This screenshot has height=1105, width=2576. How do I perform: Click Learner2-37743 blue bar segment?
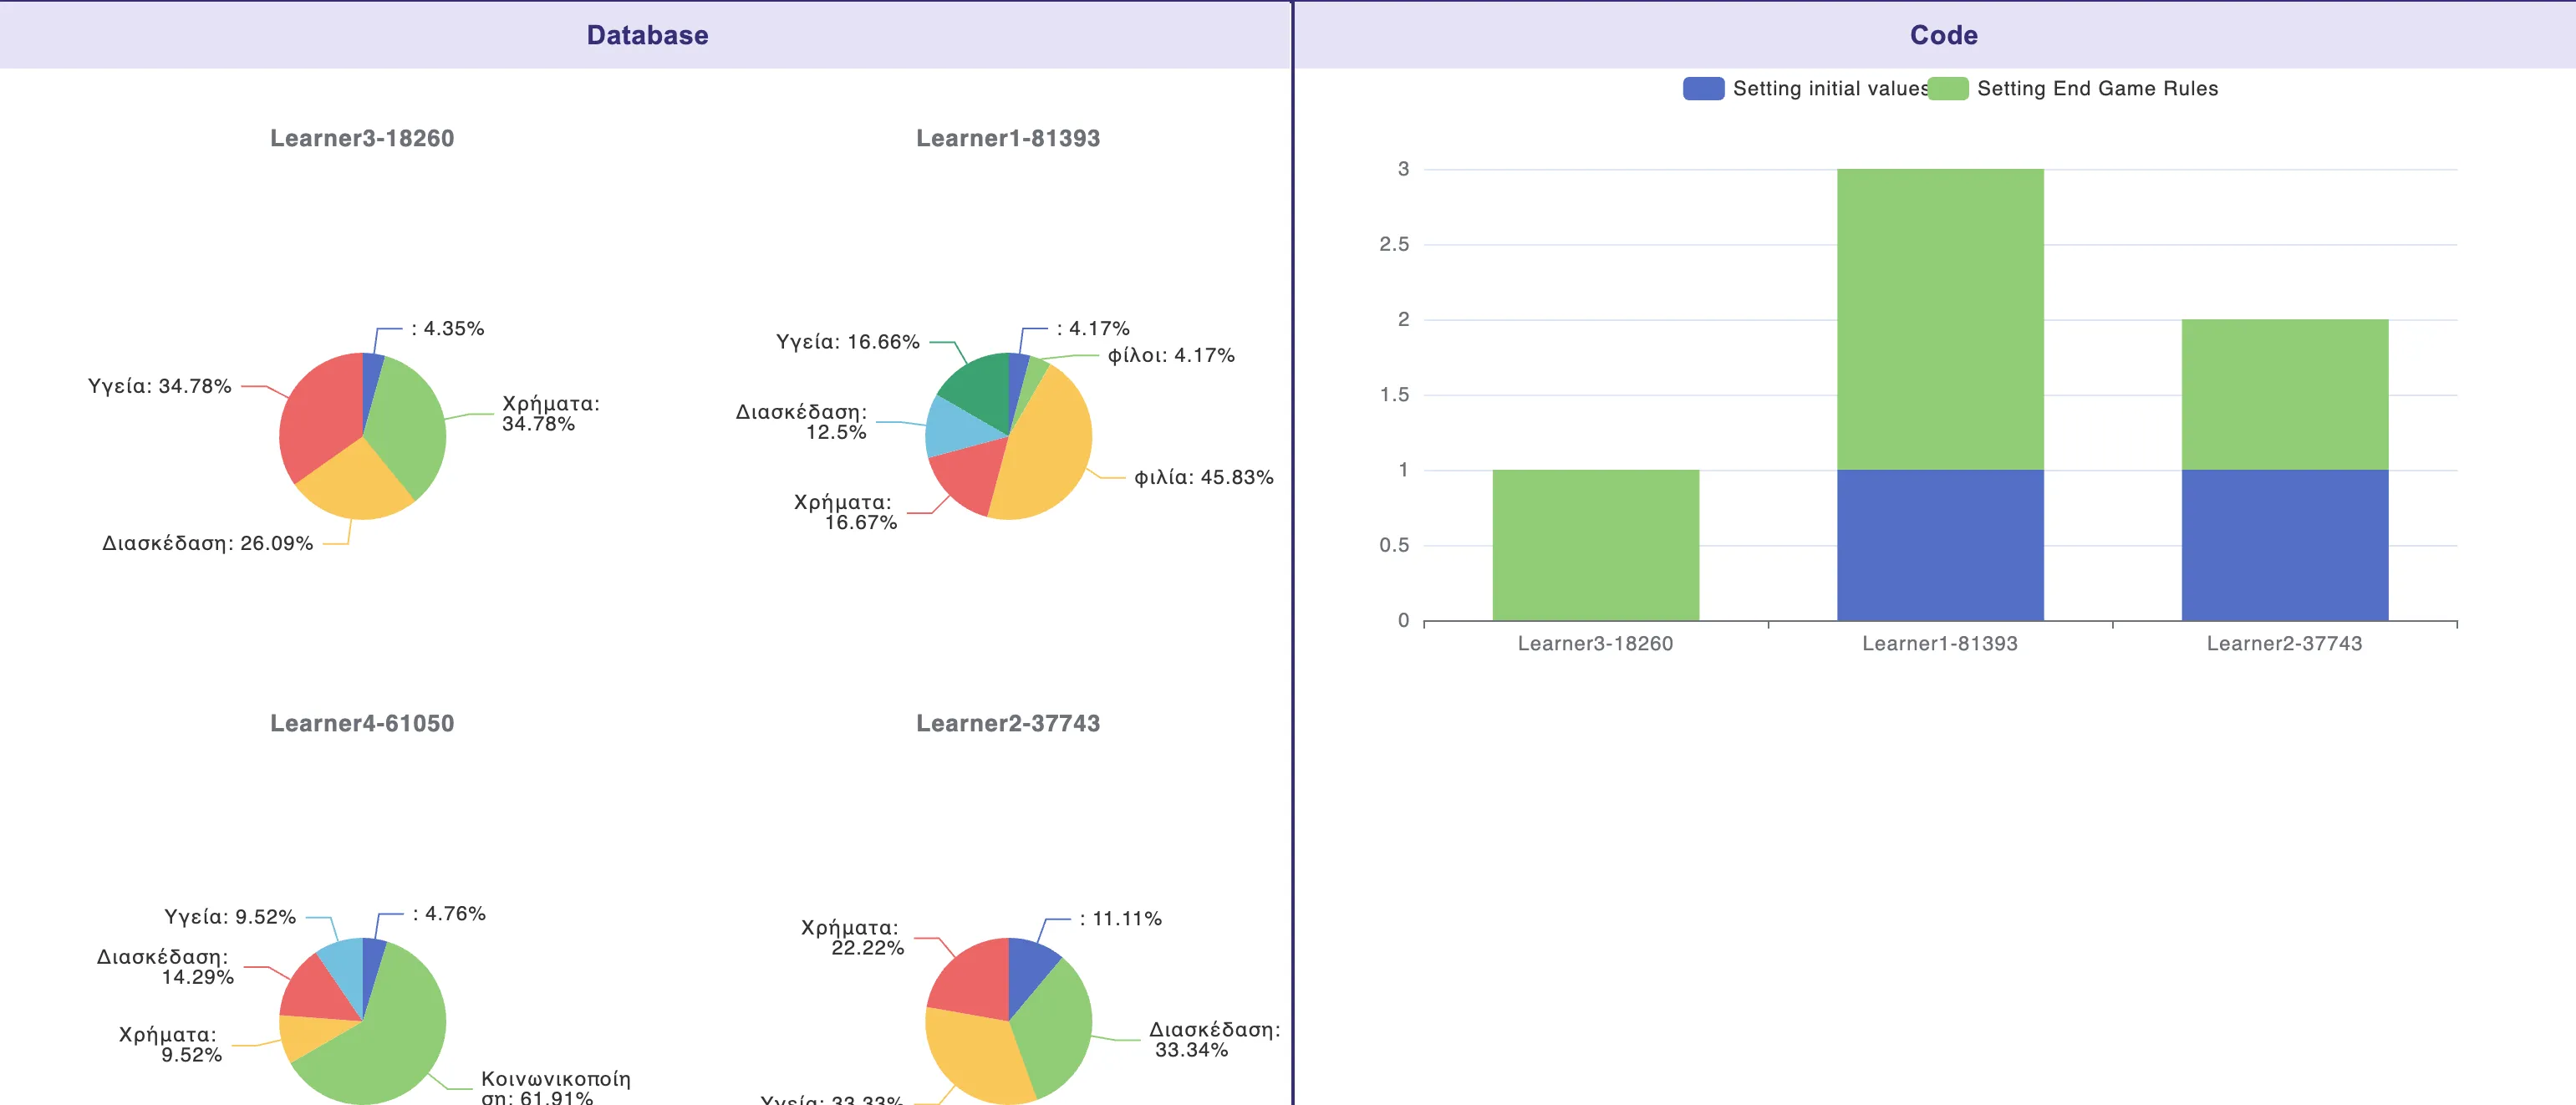[2284, 545]
